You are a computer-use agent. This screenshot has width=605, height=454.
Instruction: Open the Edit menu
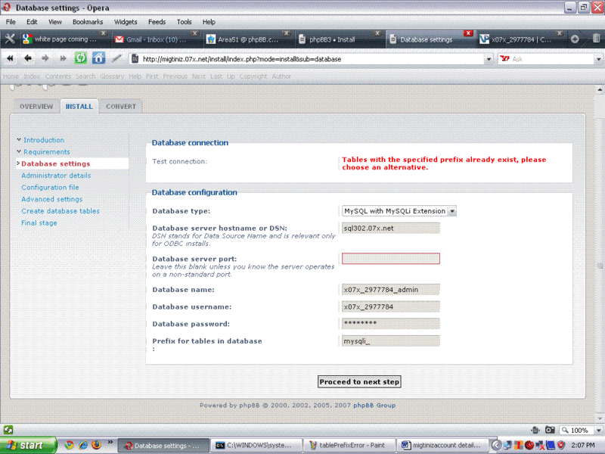tap(32, 22)
